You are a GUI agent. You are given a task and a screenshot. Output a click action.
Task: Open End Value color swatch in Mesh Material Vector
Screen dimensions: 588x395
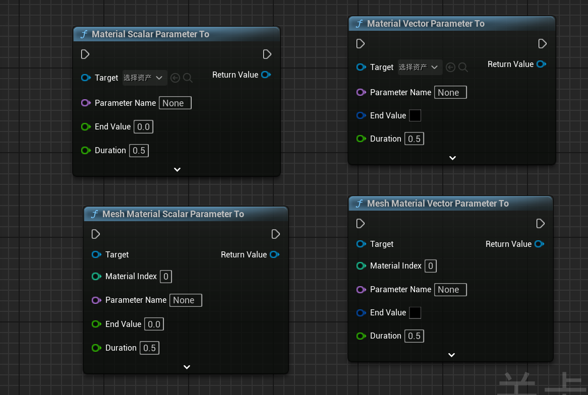click(415, 312)
